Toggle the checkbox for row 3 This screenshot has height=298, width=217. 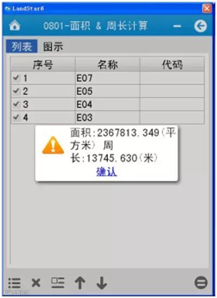16,104
